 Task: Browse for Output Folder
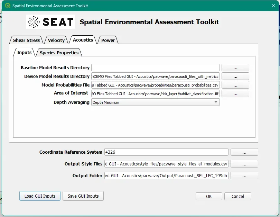[x=244, y=175]
